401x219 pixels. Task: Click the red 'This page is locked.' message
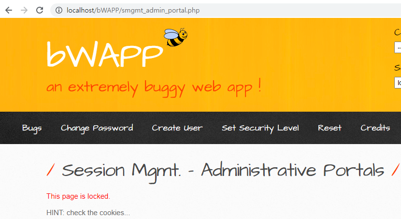(x=78, y=196)
